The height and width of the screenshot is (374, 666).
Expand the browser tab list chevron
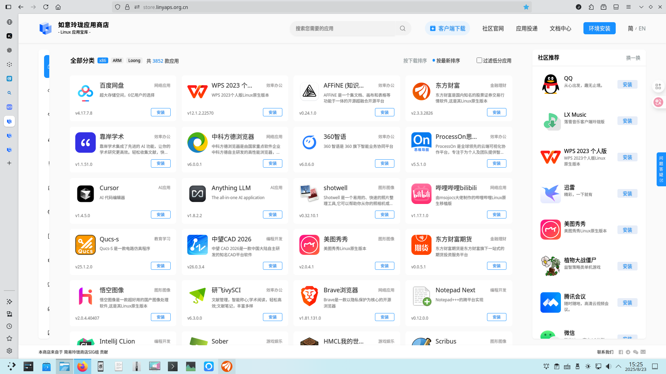(x=641, y=7)
